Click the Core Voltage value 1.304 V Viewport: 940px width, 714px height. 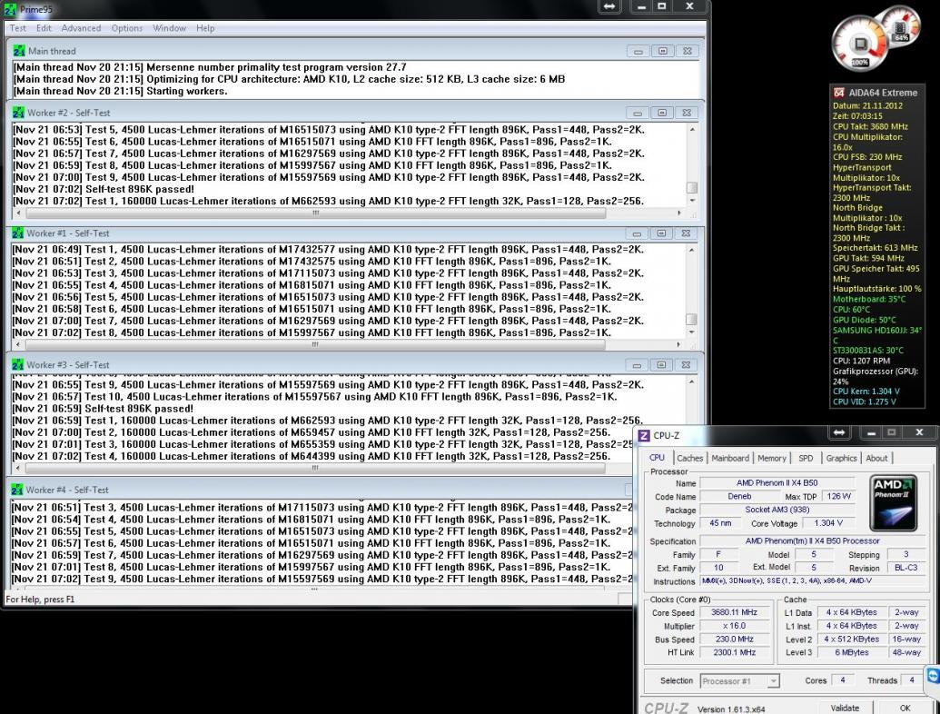tap(829, 522)
